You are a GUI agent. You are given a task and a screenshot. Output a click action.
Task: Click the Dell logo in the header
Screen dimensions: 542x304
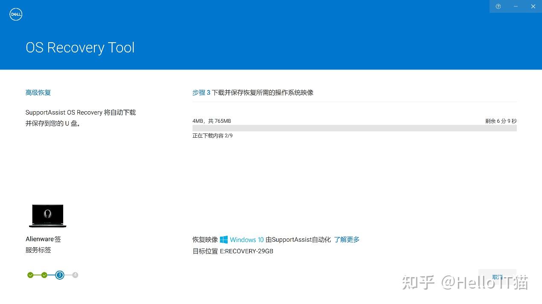pyautogui.click(x=15, y=14)
